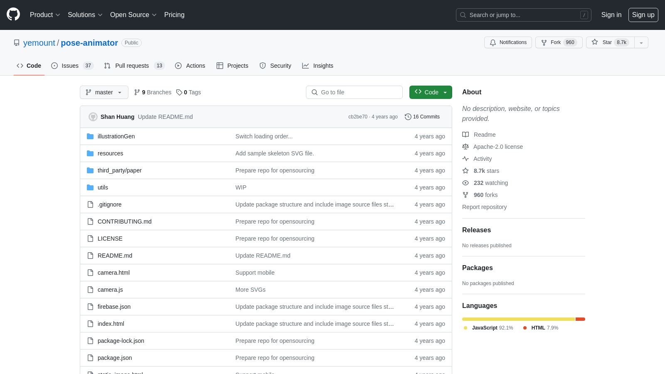Image resolution: width=665 pixels, height=374 pixels.
Task: Click the README.md file icon
Action: coord(90,256)
